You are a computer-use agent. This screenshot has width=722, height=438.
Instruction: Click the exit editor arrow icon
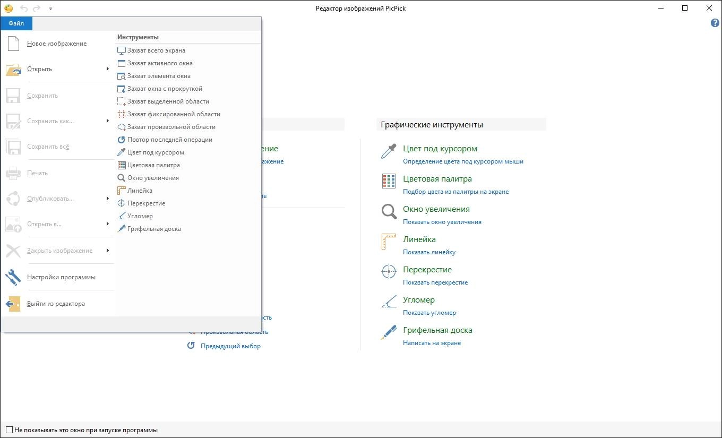(x=13, y=304)
